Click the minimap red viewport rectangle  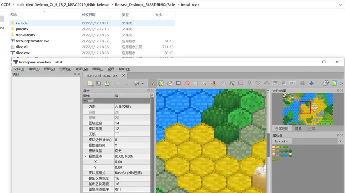tap(305, 107)
